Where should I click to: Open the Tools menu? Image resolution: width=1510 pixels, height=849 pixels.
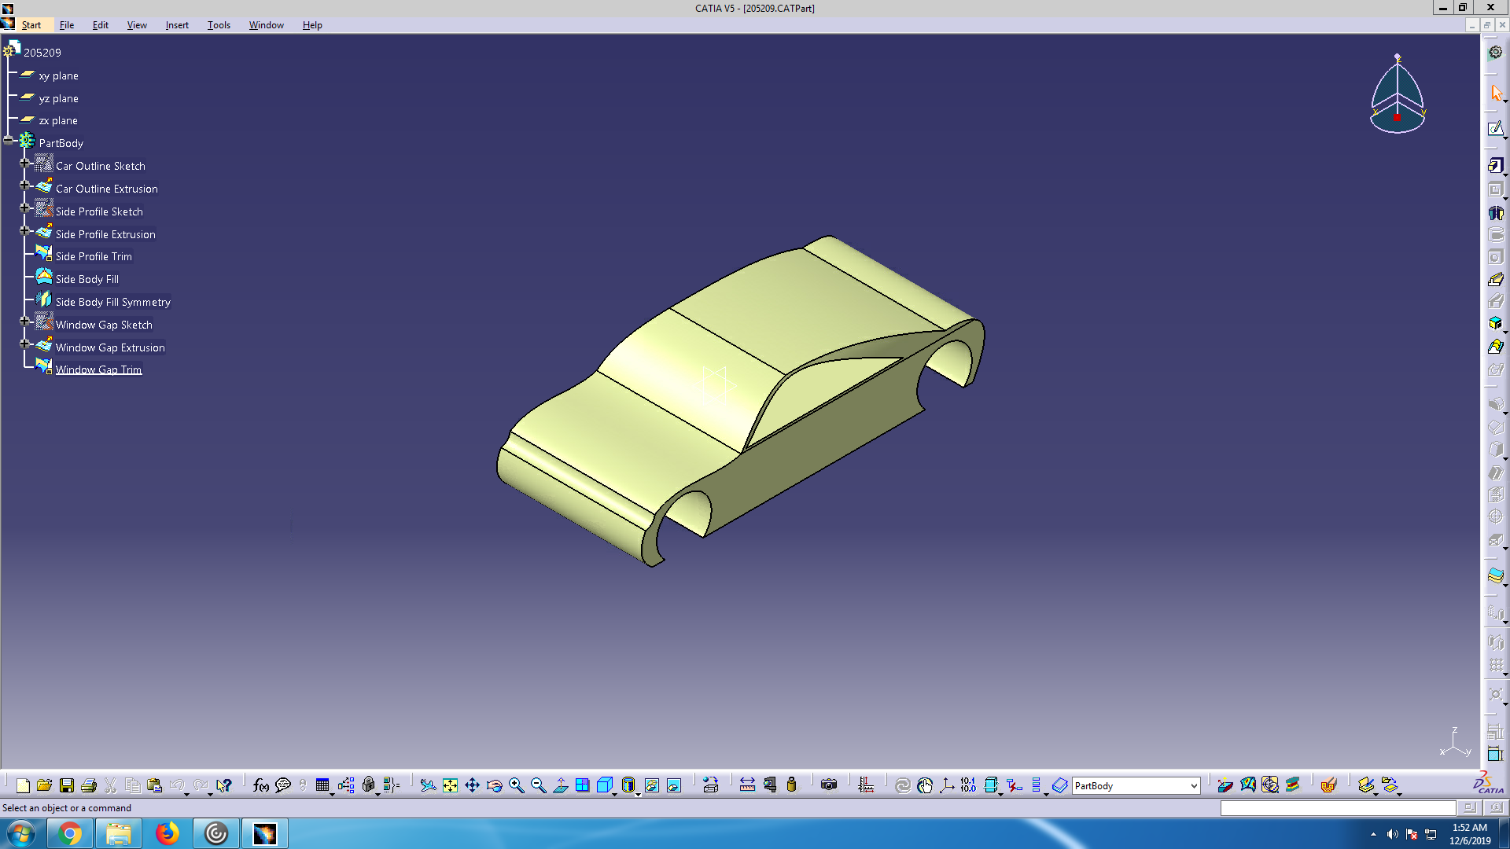pos(219,25)
